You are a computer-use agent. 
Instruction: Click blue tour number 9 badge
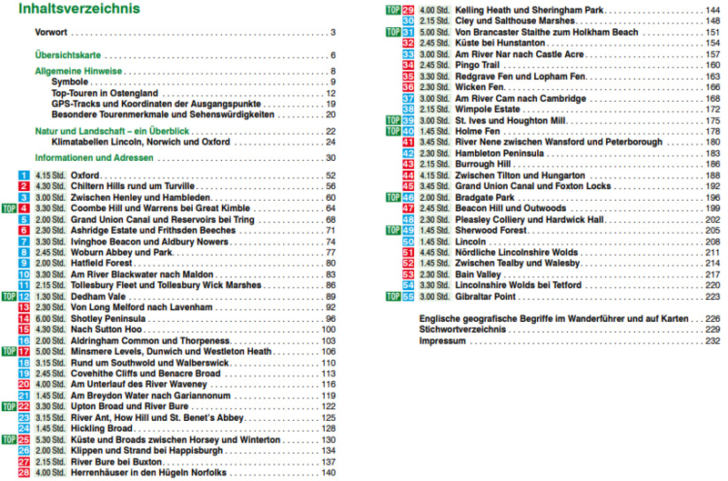click(24, 264)
